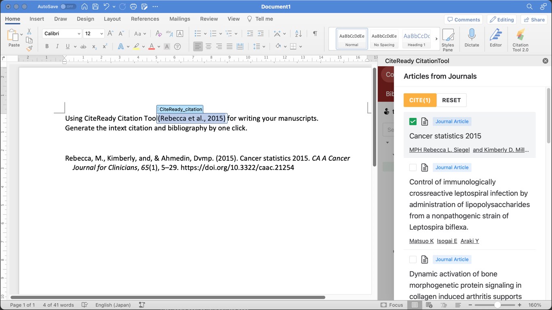Open the Styles Pane
This screenshot has height=310, width=552.
coord(448,40)
